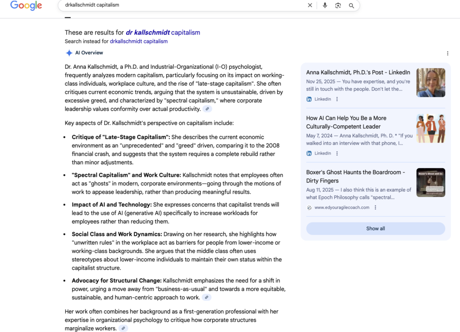Viewport: 460px width, 332px height.
Task: Open the AI Overview three-dot options menu
Action: [x=447, y=54]
